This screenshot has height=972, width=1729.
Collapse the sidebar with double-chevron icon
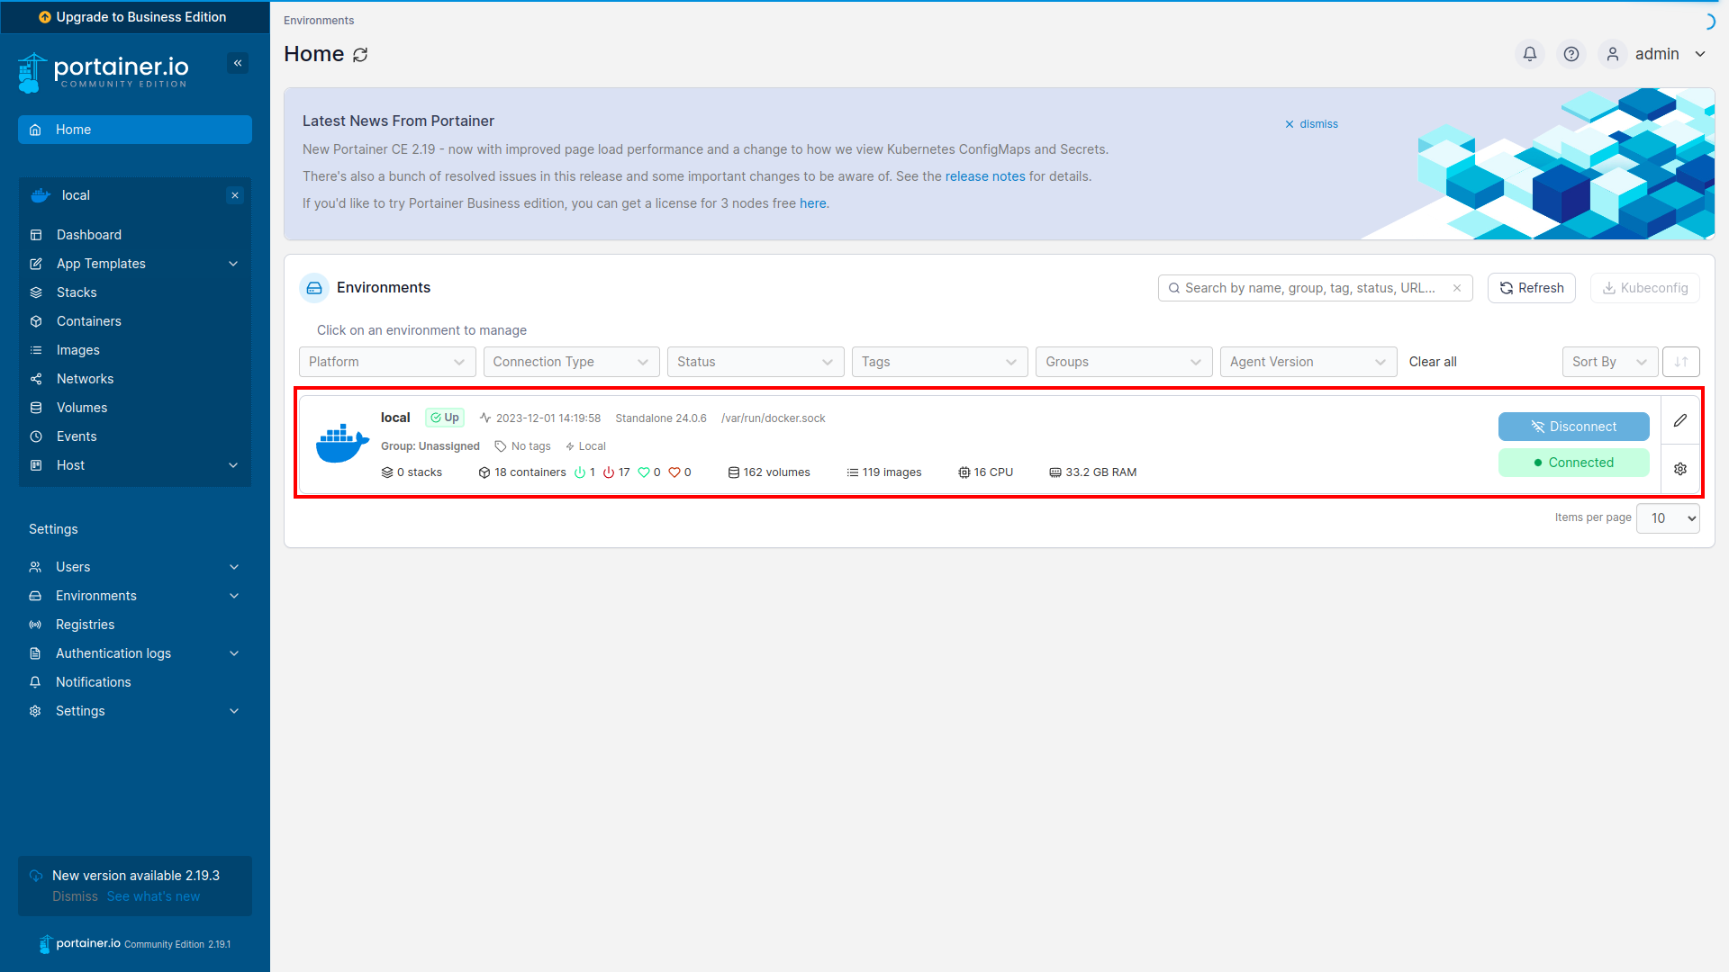point(238,63)
